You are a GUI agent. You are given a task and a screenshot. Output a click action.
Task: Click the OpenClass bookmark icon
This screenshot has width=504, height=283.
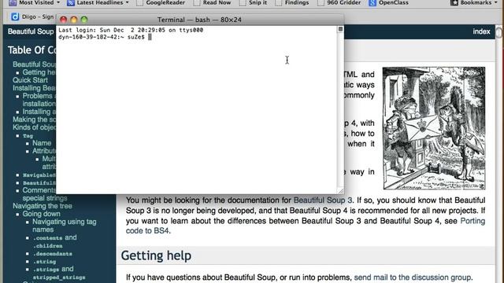pyautogui.click(x=372, y=3)
